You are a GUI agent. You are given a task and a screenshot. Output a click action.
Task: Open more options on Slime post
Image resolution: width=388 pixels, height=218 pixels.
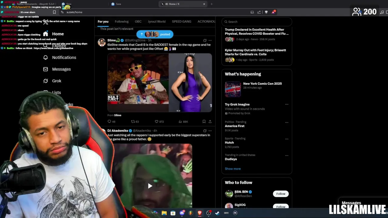click(210, 40)
